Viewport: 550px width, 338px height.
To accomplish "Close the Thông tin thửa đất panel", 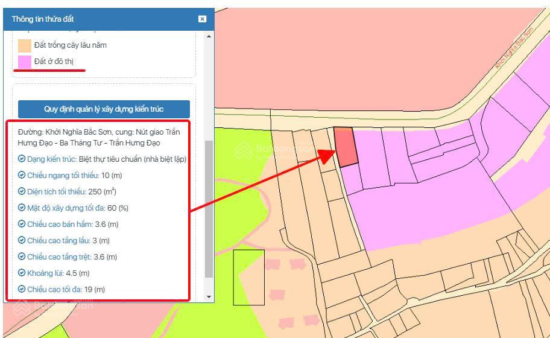I will point(202,19).
